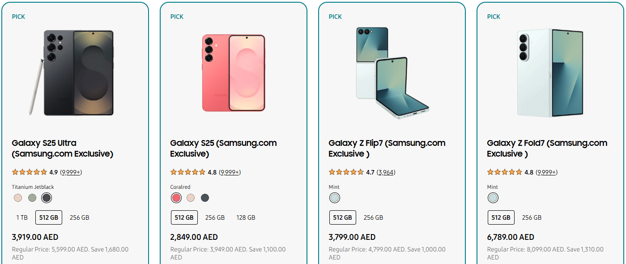626x264 pixels.
Task: Open the 9,999+ reviews for Galaxy S25
Action: point(230,172)
